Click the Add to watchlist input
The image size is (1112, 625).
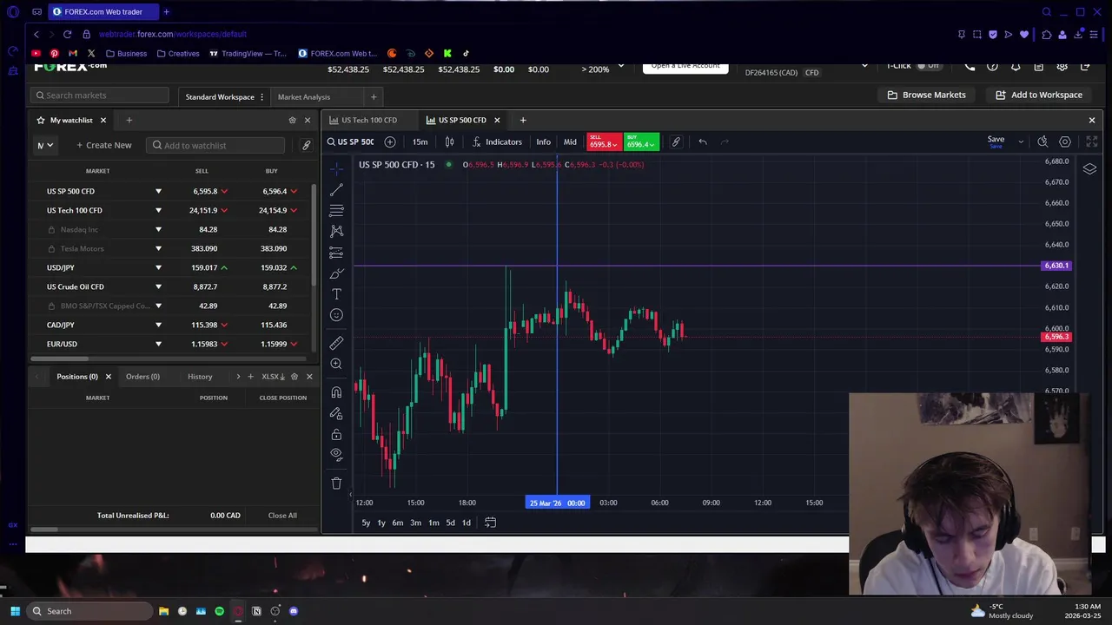[215, 145]
